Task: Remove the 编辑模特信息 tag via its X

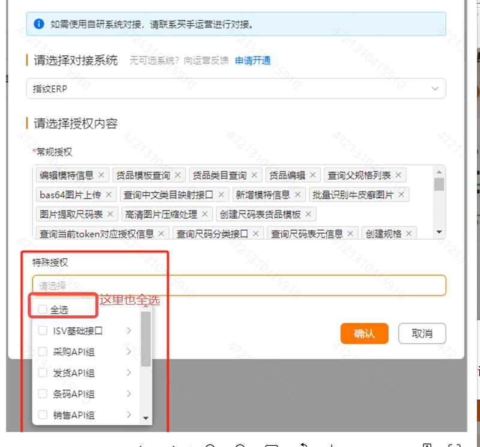Action: tap(101, 175)
